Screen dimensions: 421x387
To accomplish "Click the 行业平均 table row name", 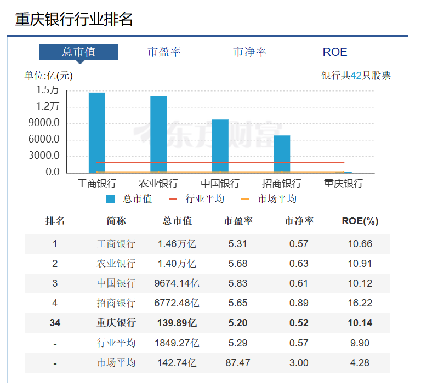I will (116, 343).
